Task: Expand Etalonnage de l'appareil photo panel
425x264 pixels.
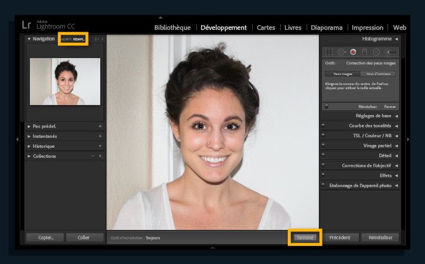Action: click(x=396, y=185)
